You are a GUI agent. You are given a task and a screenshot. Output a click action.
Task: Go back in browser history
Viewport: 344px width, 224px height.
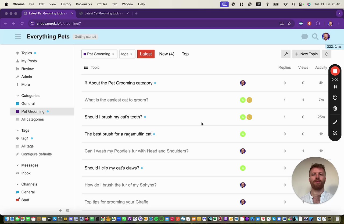[x=5, y=23]
